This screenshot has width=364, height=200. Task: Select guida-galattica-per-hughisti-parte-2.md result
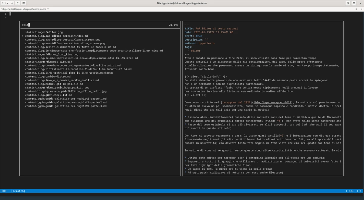coord(66,102)
